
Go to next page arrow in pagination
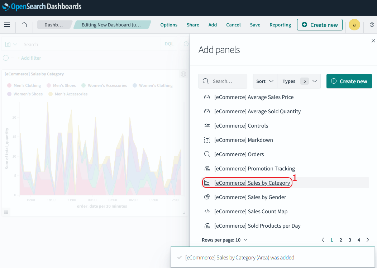coord(368,240)
